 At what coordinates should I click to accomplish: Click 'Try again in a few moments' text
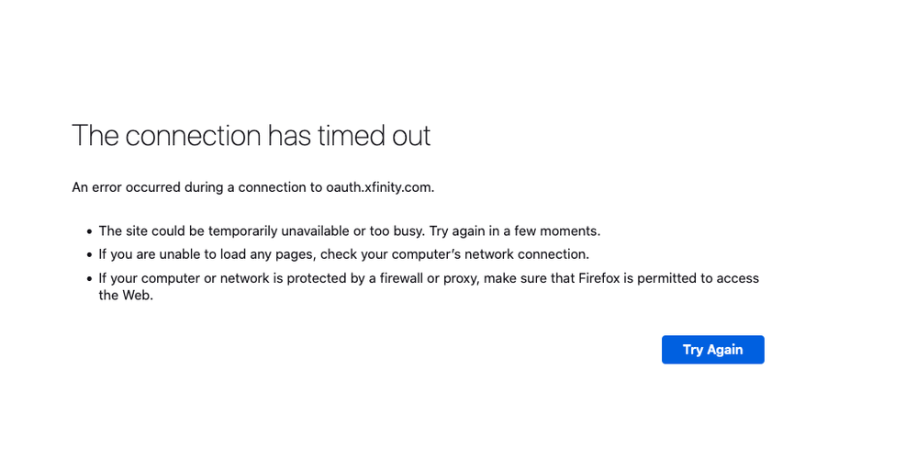515,231
